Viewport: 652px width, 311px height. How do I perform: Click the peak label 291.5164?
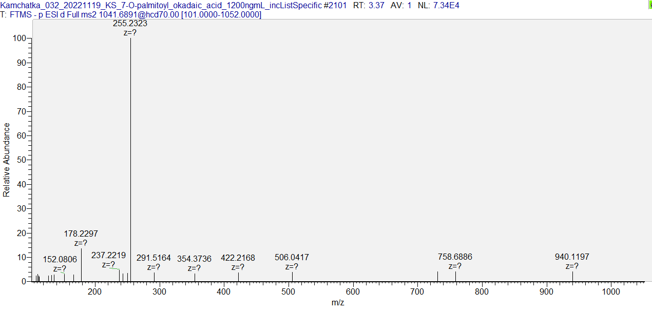[154, 258]
